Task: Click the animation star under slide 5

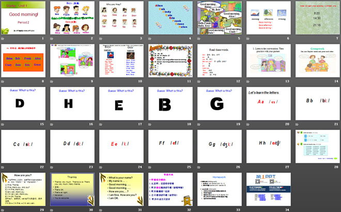Action: (199, 39)
